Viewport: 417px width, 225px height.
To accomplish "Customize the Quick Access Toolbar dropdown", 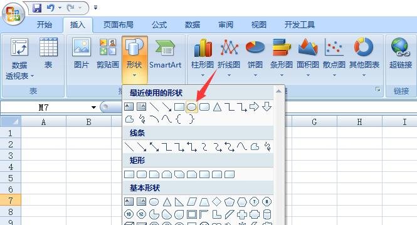I will click(x=95, y=7).
